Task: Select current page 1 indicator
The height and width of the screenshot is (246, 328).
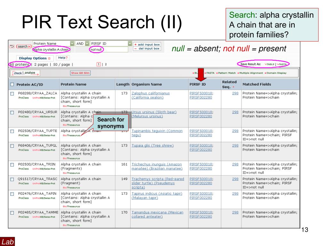Action: [x=99, y=64]
